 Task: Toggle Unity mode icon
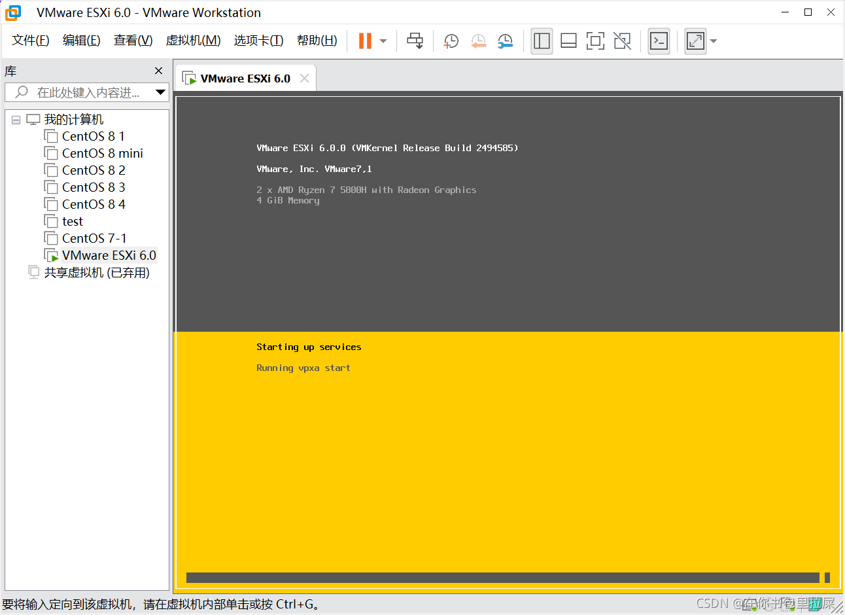point(622,41)
